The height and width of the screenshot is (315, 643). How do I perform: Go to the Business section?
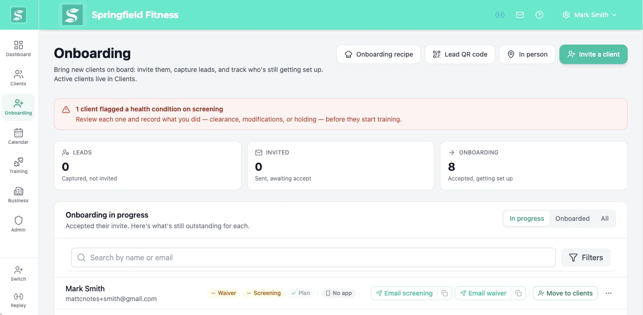[18, 195]
